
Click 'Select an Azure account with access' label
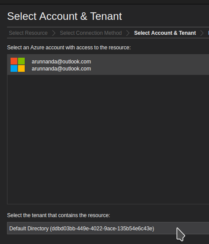pos(69,48)
